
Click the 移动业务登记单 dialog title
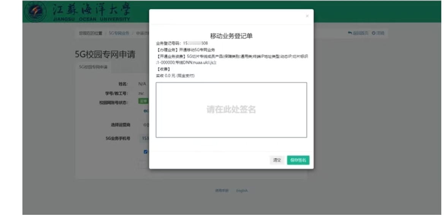click(231, 36)
